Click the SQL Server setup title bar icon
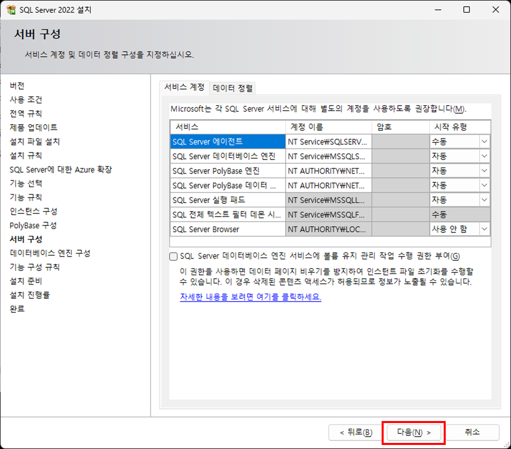Screen dimensions: 511x449 tap(11, 10)
